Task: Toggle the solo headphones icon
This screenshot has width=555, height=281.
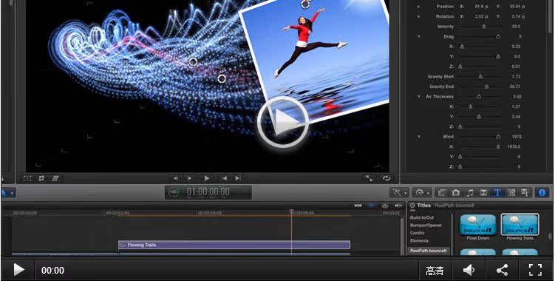Action: click(x=385, y=206)
